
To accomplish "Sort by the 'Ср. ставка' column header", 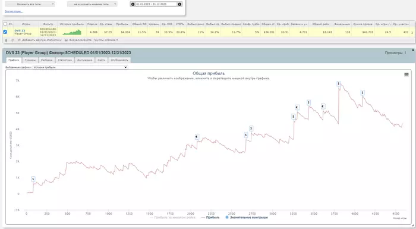I will point(106,24).
